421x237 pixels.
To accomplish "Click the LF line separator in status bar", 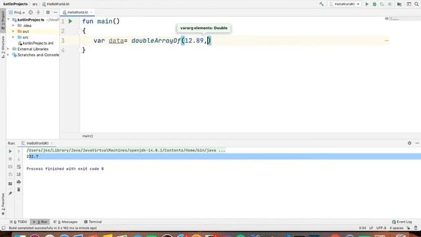I will (x=371, y=228).
